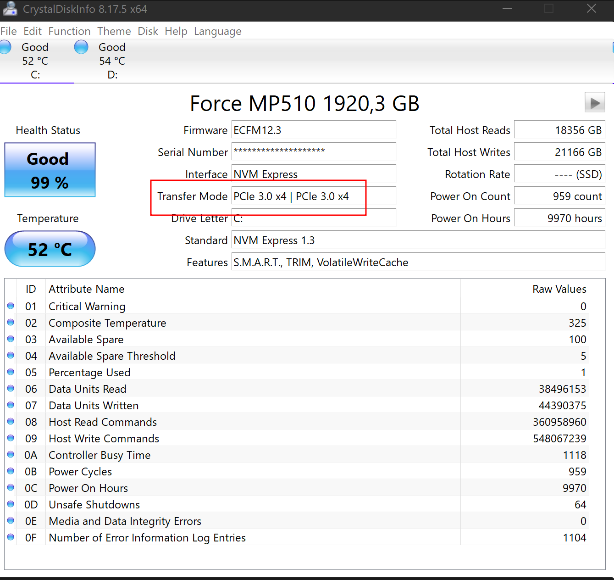Click status dot for Number of Error Information Log Entries
The image size is (614, 580).
tap(11, 537)
